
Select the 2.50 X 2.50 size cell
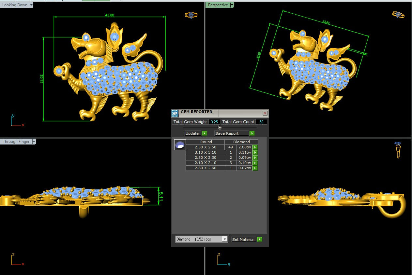[x=205, y=147]
